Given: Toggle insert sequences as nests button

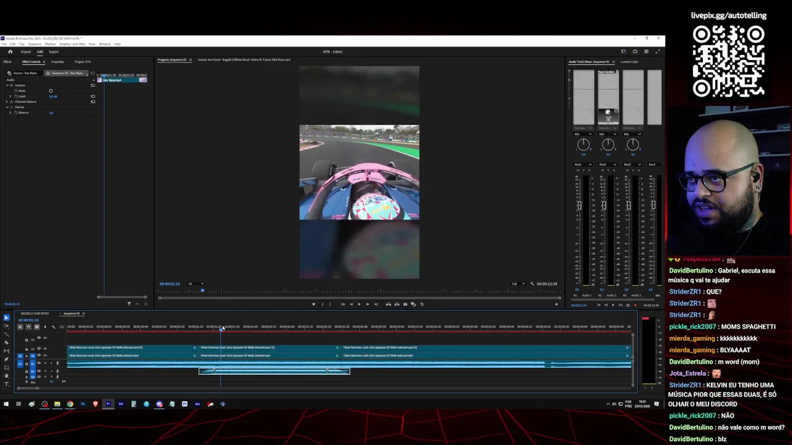Looking at the screenshot, I should (x=20, y=327).
